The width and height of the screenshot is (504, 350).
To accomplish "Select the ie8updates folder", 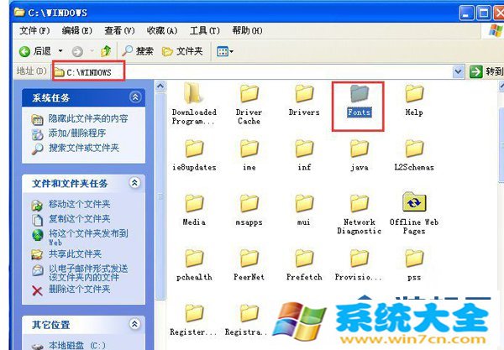I will pyautogui.click(x=194, y=154).
